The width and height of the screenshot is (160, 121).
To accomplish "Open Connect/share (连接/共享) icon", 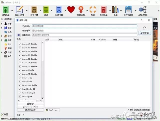I will coord(142,9).
